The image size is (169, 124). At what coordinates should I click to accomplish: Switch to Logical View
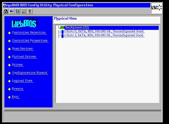[22, 81]
